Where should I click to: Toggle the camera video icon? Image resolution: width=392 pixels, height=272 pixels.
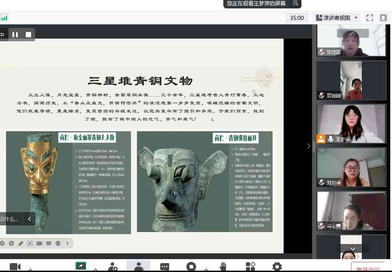(x=15, y=266)
